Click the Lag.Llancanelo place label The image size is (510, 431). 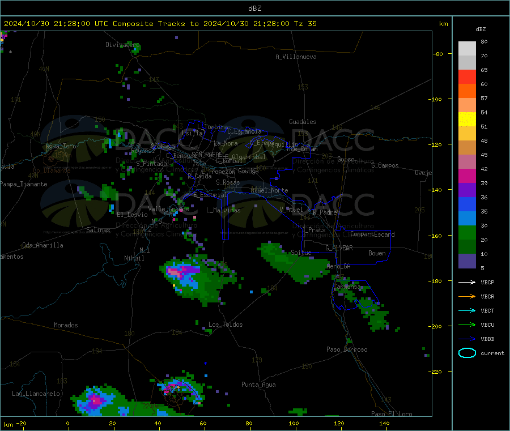36,394
